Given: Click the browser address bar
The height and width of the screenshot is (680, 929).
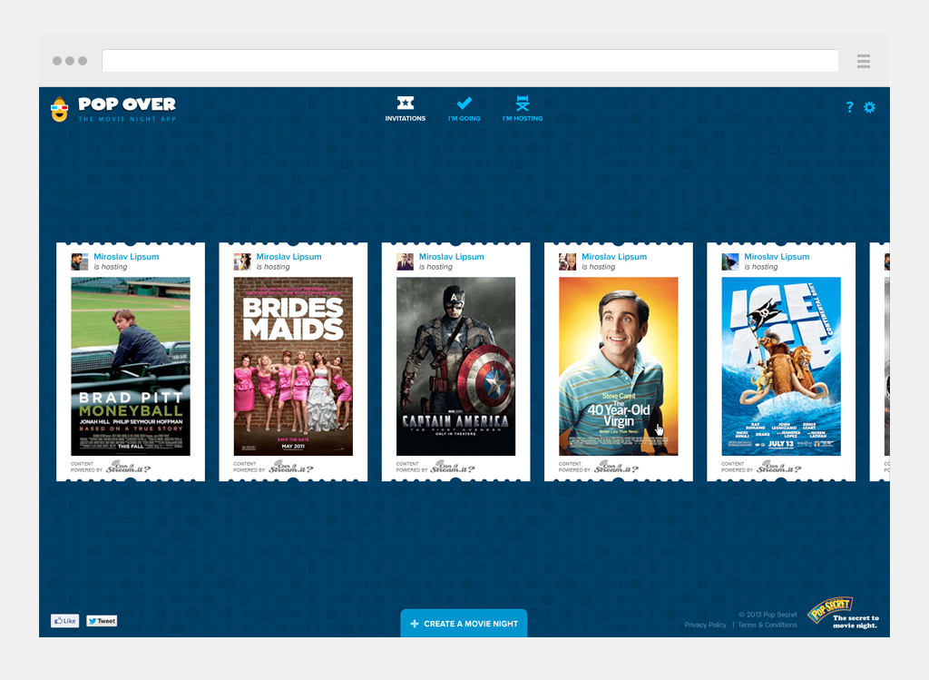Looking at the screenshot, I should click(x=470, y=61).
